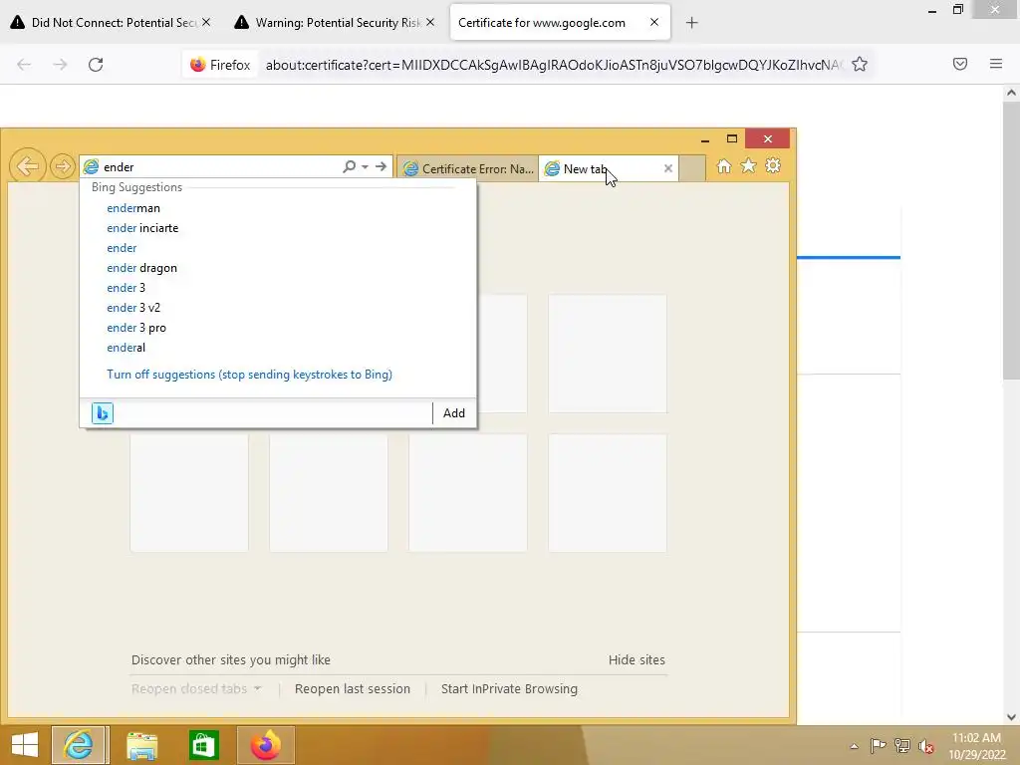Close the New tab in Internet Explorer
This screenshot has width=1020, height=765.
[x=668, y=168]
